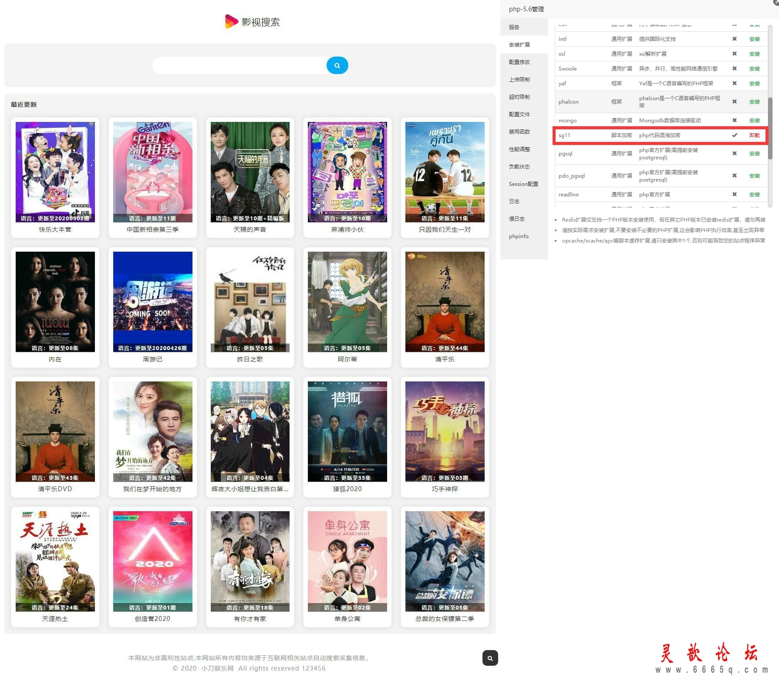Install the pgsql extension
Image resolution: width=779 pixels, height=681 pixels.
(x=754, y=154)
